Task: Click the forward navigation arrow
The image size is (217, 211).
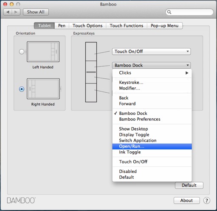Action: coord(16,12)
